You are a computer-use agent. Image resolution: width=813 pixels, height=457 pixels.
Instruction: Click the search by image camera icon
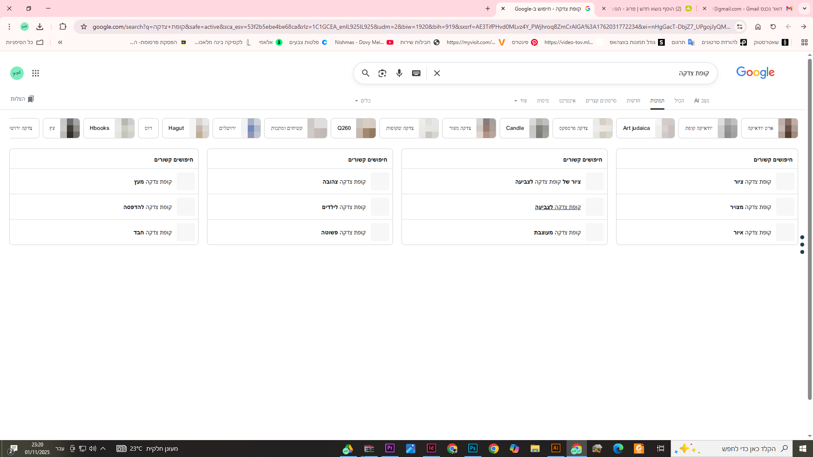click(x=382, y=73)
